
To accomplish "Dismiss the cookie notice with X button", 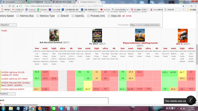I will pos(191,100).
